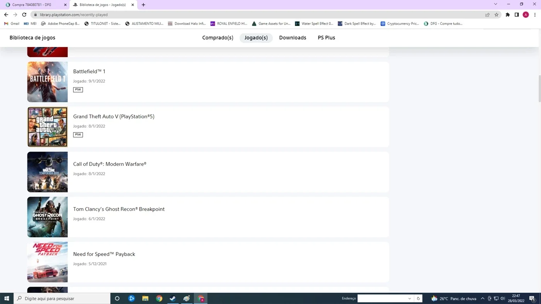Open the Gmail bookmark
Screen dimensions: 541x304
[x=12, y=24]
